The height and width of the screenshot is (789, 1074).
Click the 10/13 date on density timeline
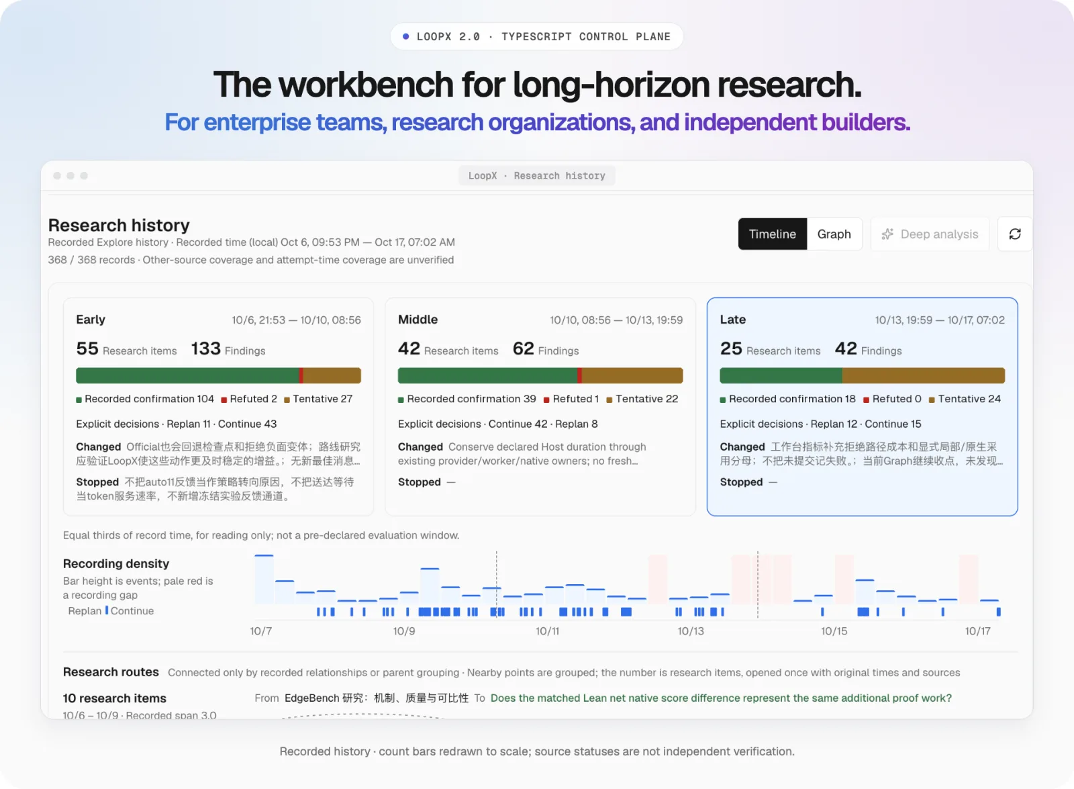691,631
